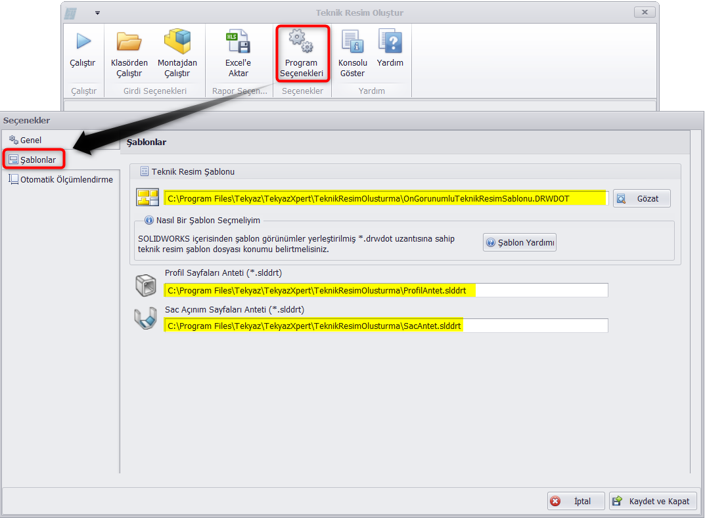705x518 pixels.
Task: Click the Şablon Yardımı button
Action: point(520,243)
